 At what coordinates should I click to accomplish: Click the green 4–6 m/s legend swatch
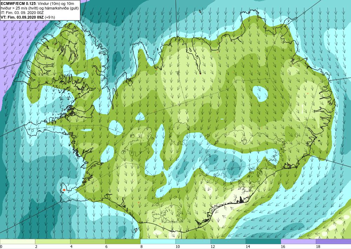pyautogui.click(x=88, y=242)
